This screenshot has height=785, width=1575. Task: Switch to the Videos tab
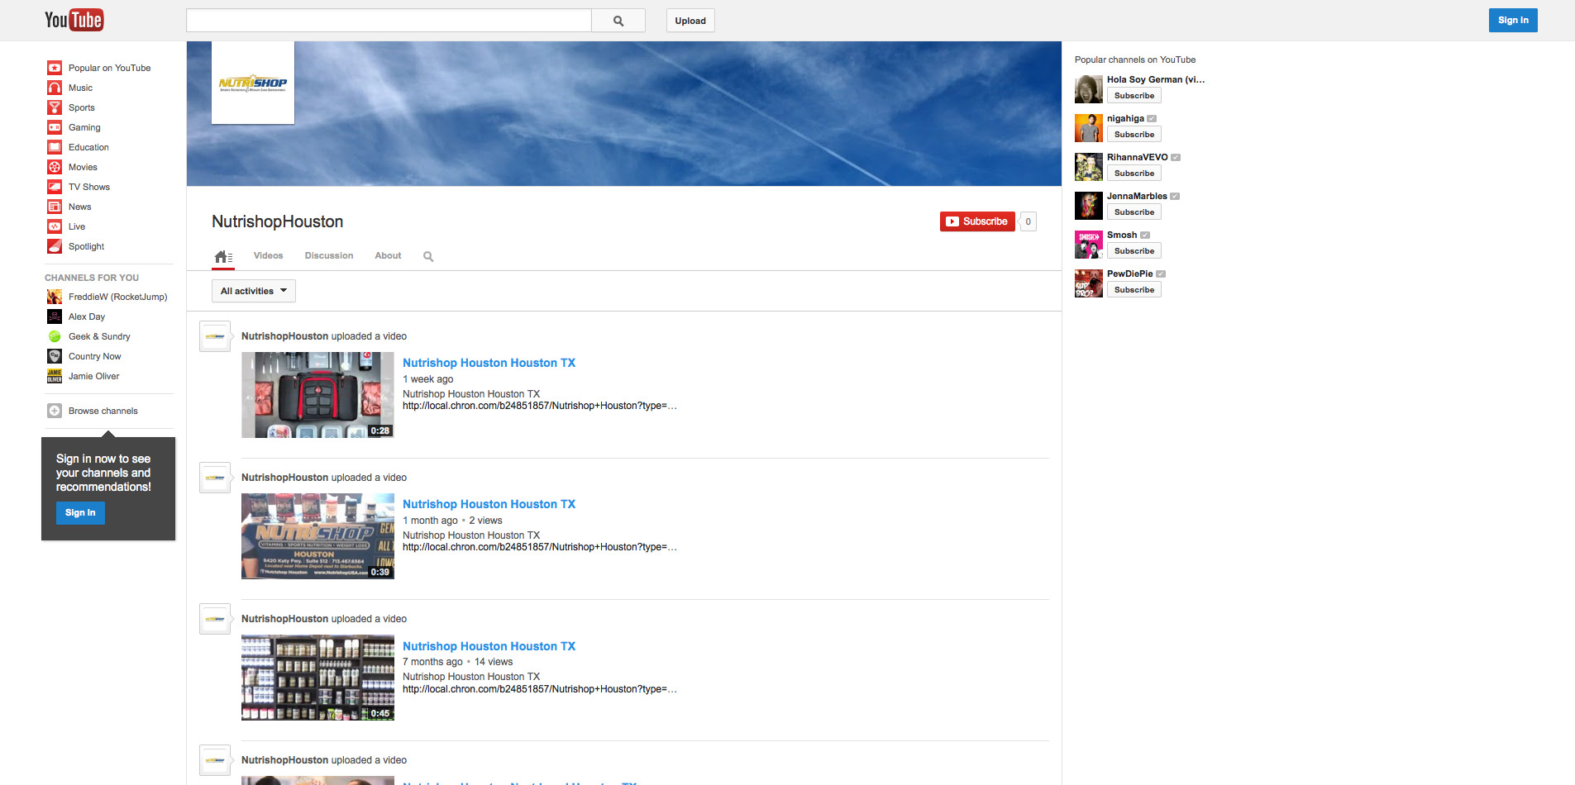268,256
